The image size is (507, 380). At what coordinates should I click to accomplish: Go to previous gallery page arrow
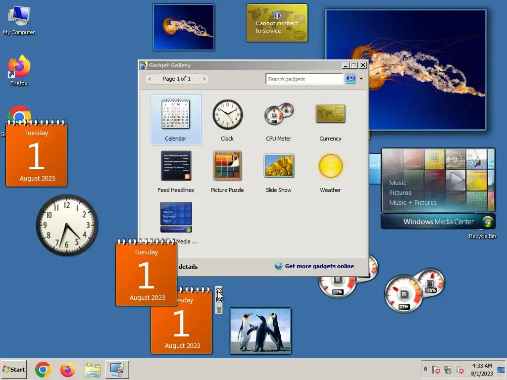[x=150, y=79]
